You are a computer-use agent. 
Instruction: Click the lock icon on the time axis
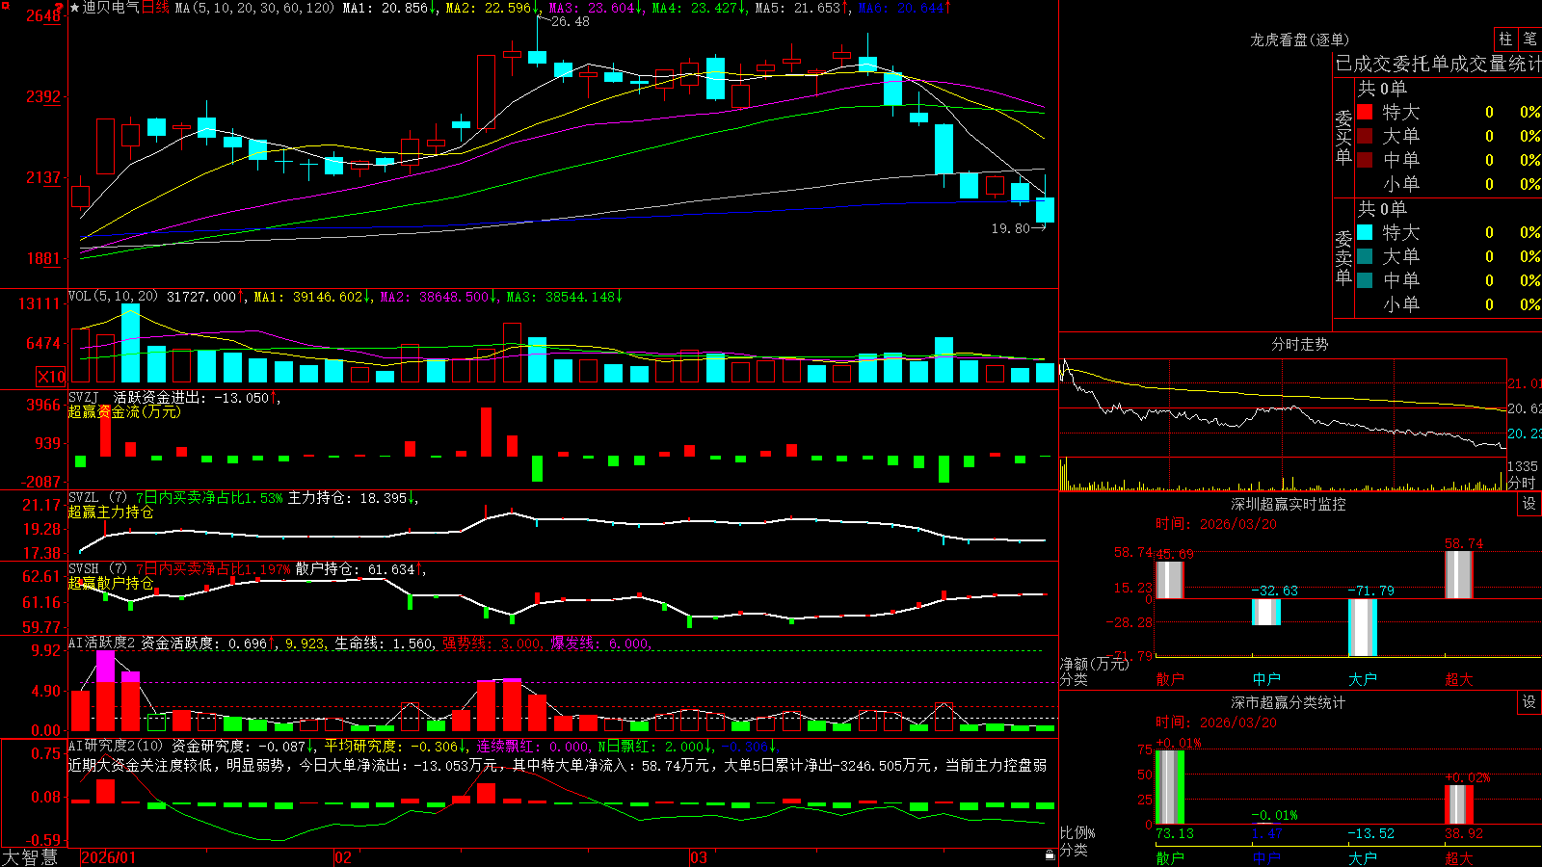coord(1050,854)
